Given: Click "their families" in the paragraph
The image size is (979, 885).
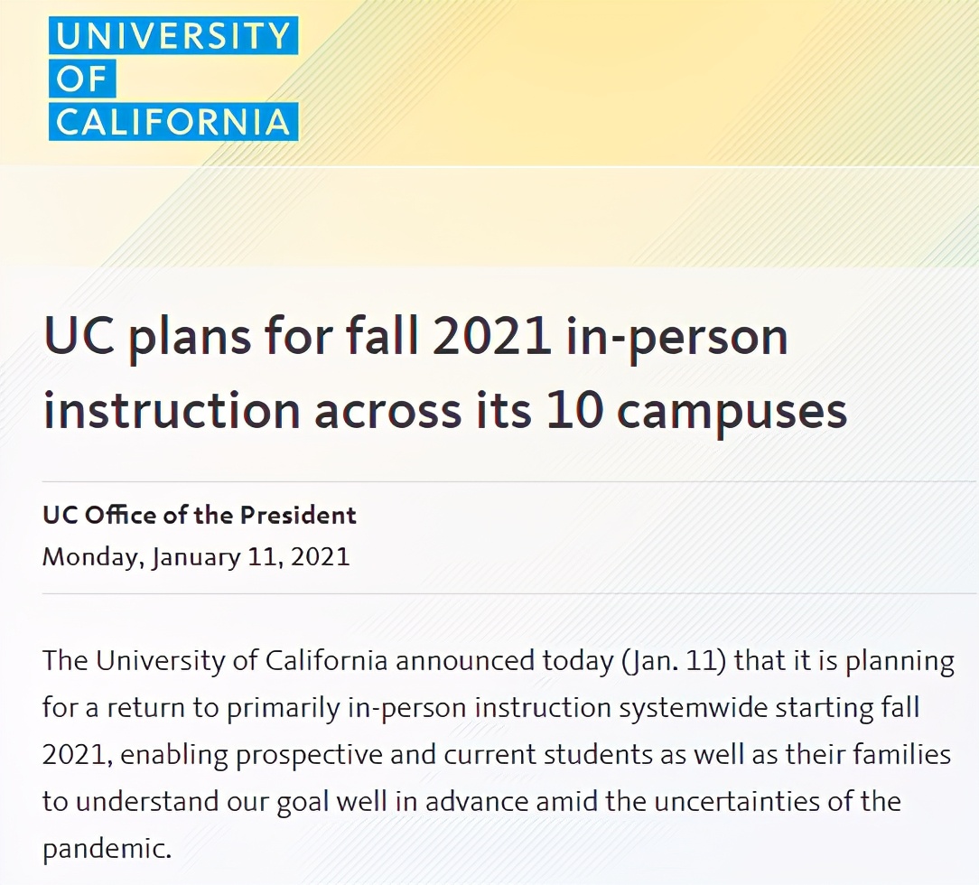Looking at the screenshot, I should 869,755.
